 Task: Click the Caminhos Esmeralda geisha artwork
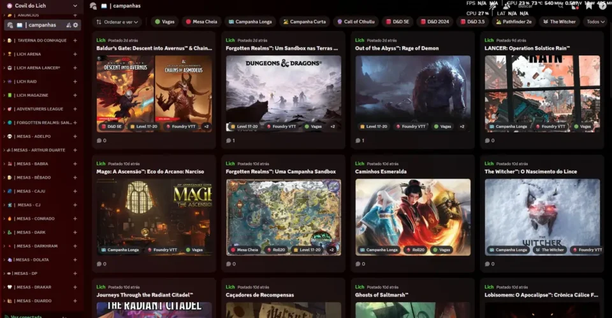(413, 217)
